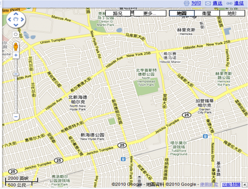The width and height of the screenshot is (248, 189).
Task: Click the small green park square near 布赖恩特大街
Action: (x=112, y=121)
